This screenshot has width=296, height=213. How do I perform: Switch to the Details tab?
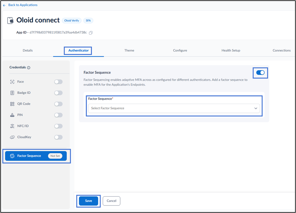[x=28, y=50]
